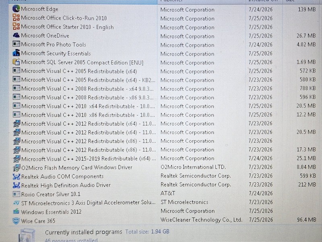Click icon of Visual C++ 2008 x86 9.0.3 row

pos(16,97)
